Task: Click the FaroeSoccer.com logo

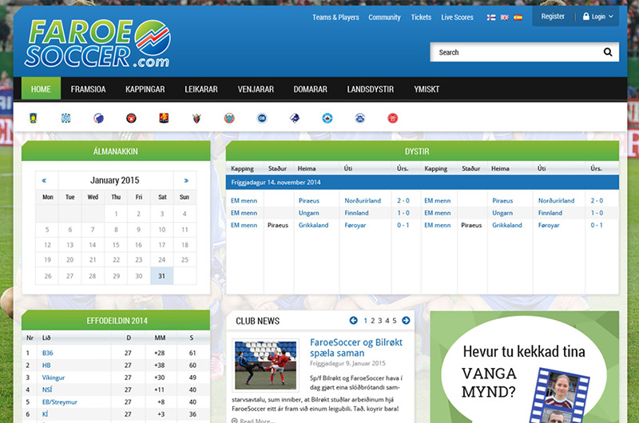Action: tap(97, 43)
